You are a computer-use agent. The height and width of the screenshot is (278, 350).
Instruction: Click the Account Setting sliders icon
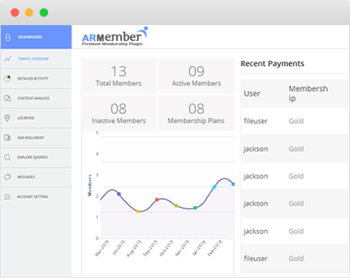click(x=7, y=197)
